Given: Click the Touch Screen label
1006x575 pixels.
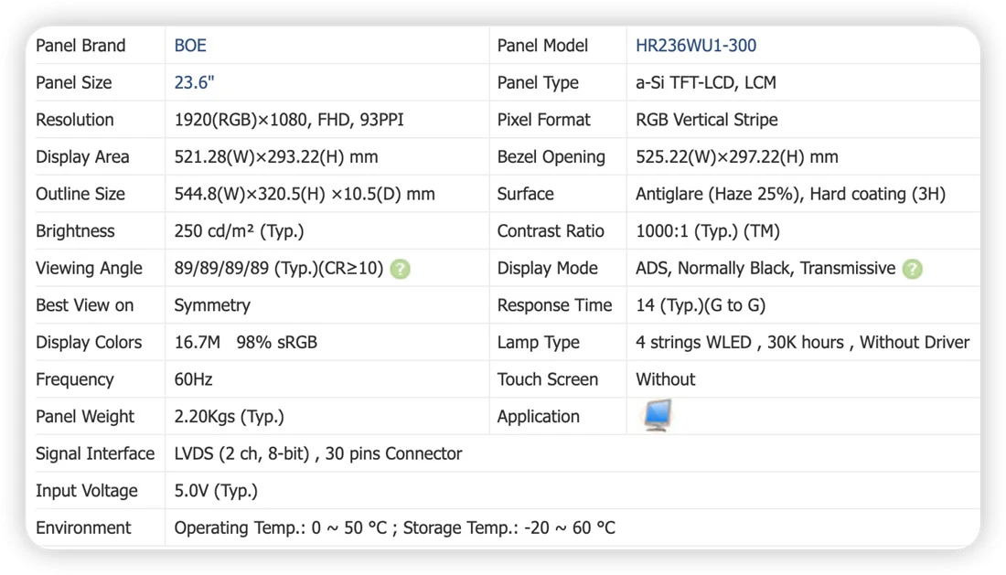Looking at the screenshot, I should click(x=547, y=379).
